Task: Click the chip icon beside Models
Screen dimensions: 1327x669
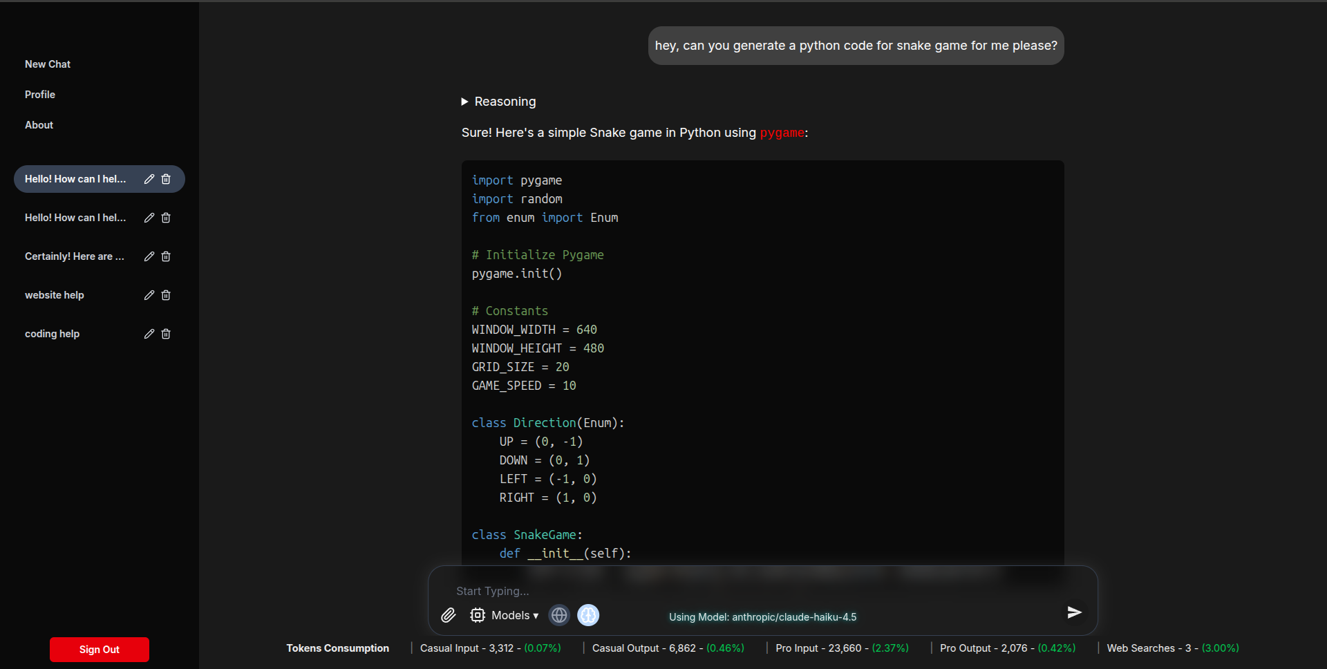Action: [x=478, y=615]
